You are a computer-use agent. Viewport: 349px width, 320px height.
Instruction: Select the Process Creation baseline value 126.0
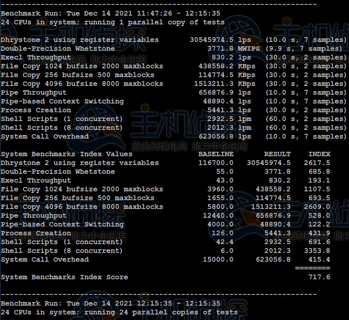click(222, 233)
